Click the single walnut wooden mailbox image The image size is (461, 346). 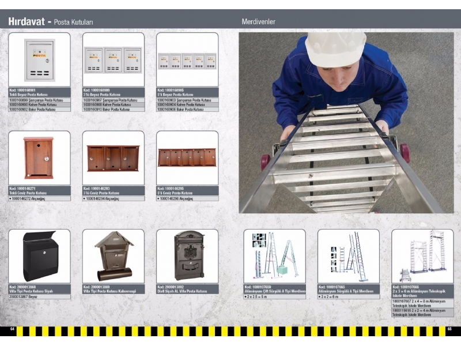click(x=39, y=158)
